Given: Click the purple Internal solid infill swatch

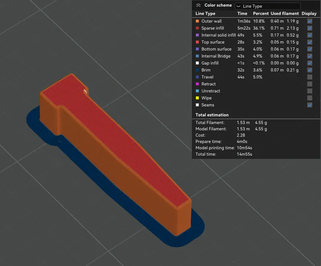Looking at the screenshot, I should 197,35.
